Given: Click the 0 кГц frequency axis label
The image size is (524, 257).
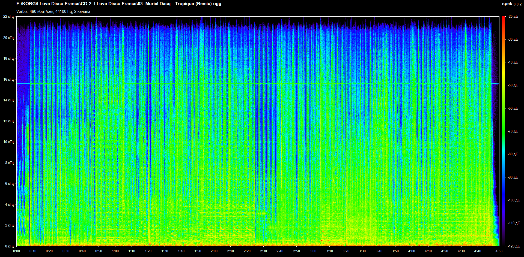Looking at the screenshot, I should [x=9, y=246].
